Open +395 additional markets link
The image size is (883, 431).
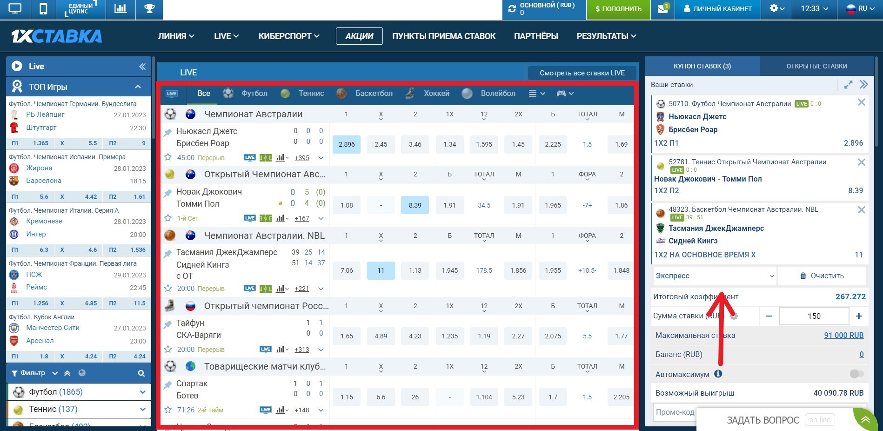302,158
